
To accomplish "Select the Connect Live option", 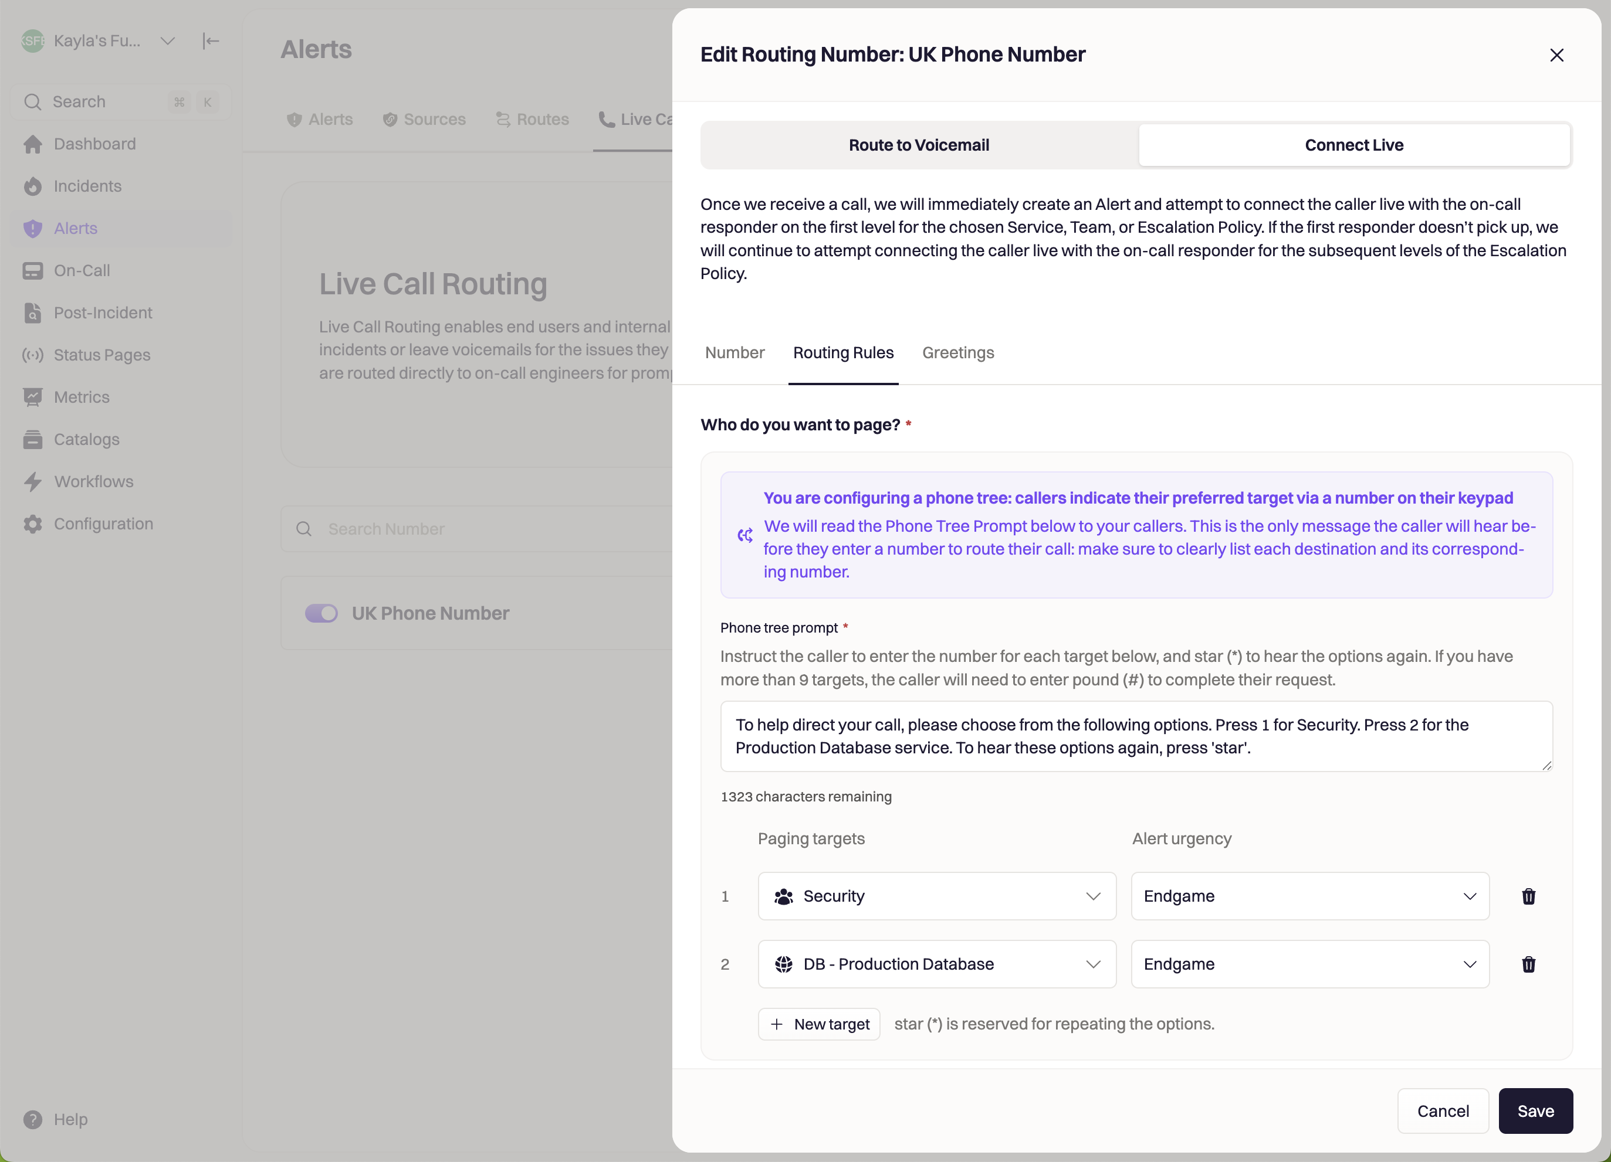I will [x=1353, y=145].
